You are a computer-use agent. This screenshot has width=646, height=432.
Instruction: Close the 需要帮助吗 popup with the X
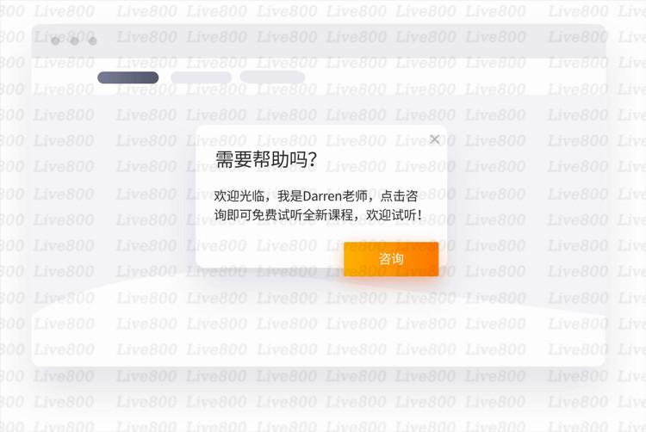coord(434,139)
